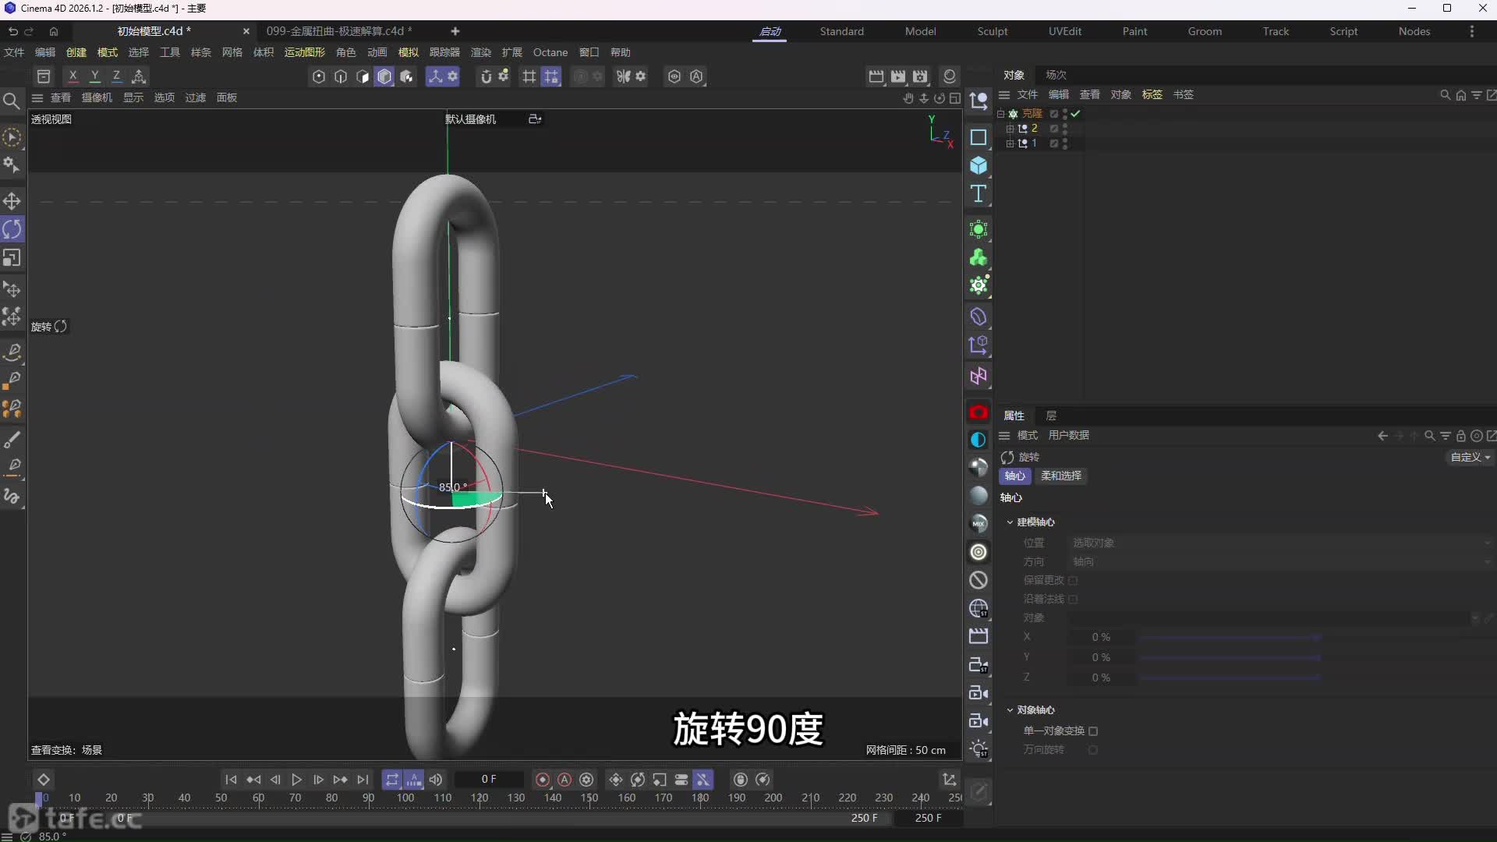Select the Scale tool in left toolbar

[12, 258]
